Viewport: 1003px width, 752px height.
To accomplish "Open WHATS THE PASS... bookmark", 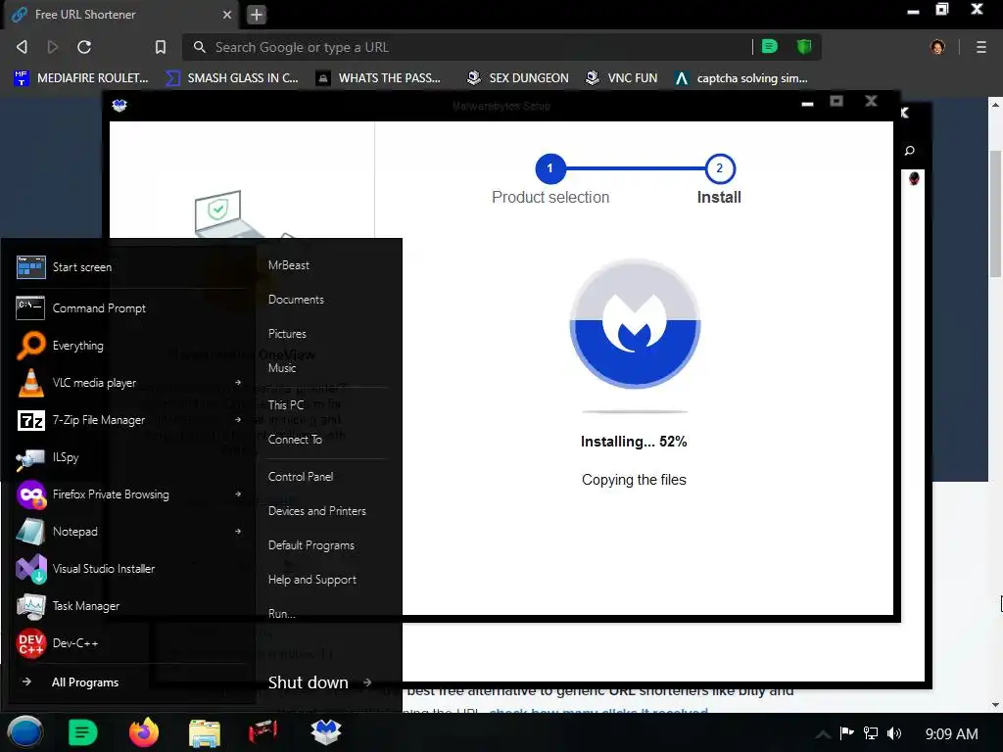I will [x=379, y=78].
